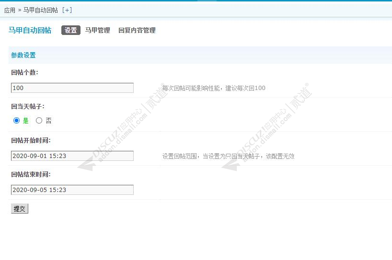Click the 回帖个数 input field
This screenshot has height=260, width=392.
pos(72,88)
